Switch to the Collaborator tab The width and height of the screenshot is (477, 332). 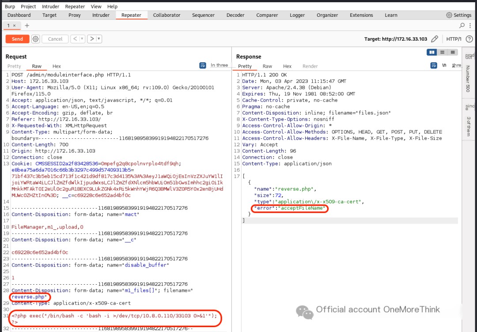click(167, 15)
